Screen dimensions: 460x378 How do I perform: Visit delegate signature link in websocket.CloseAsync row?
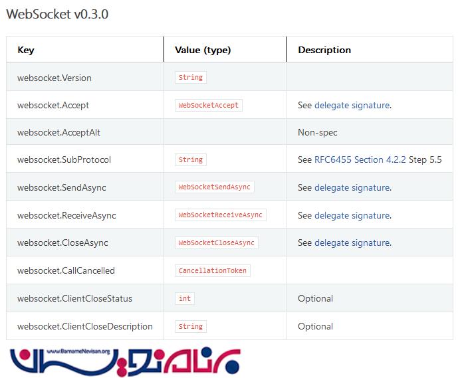tap(352, 242)
